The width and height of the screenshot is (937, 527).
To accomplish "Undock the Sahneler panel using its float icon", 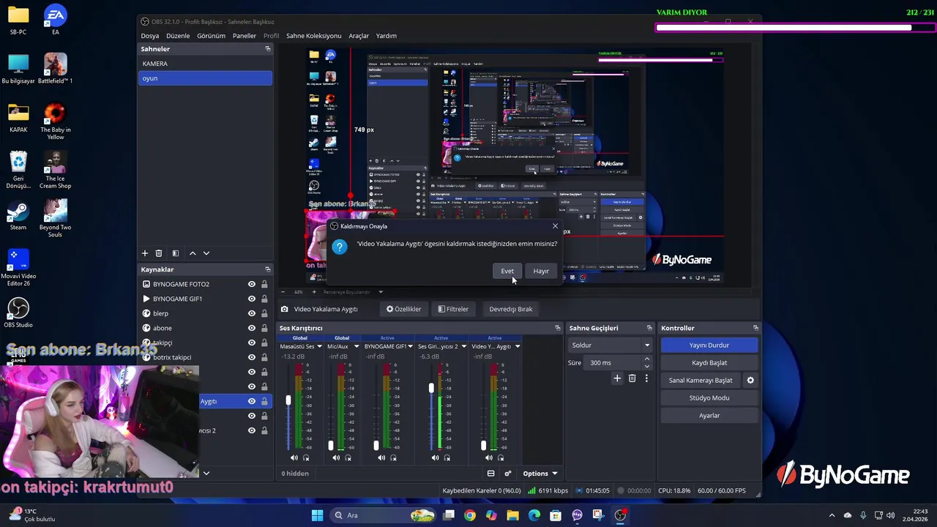I will point(267,49).
